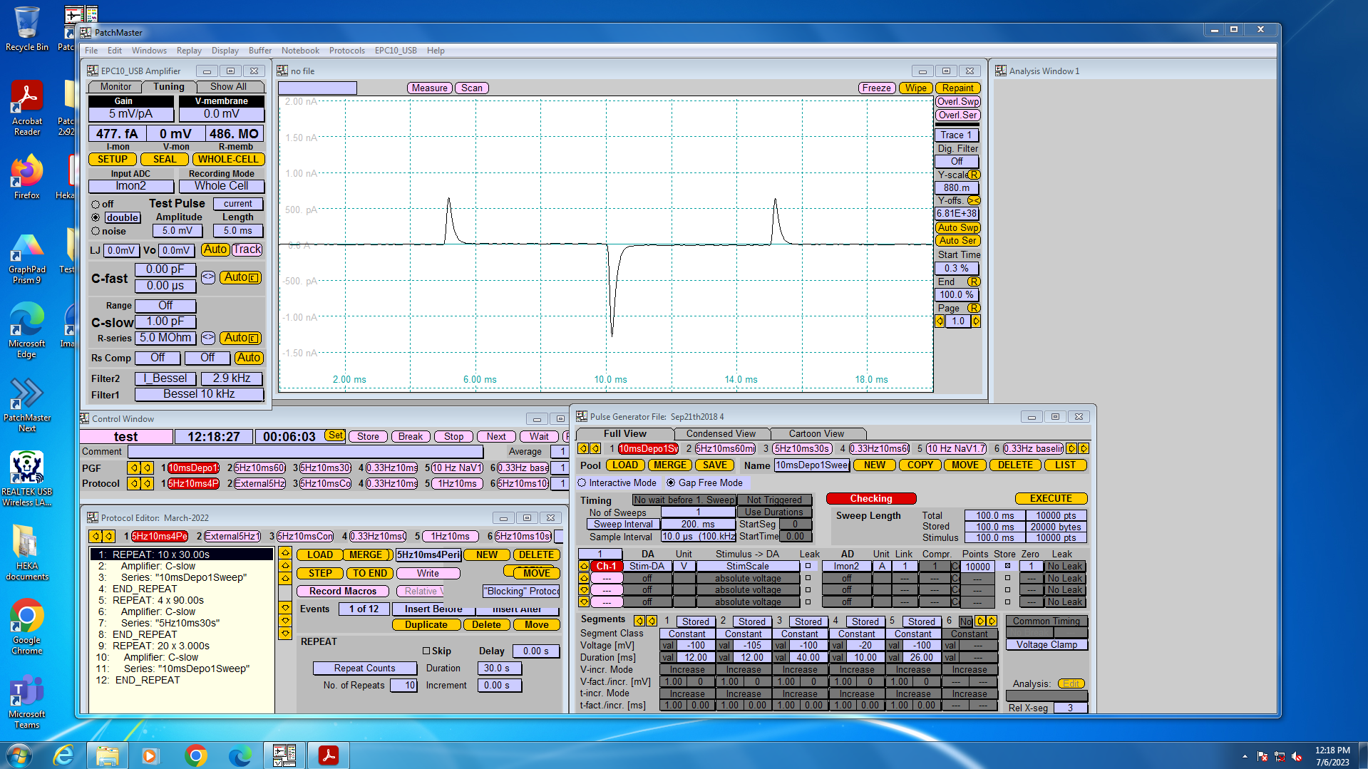This screenshot has width=1368, height=769.
Task: Select Test Pulse 'noise' radio button
Action: click(x=96, y=231)
